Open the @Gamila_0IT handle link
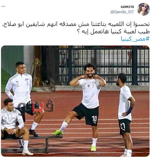The height and width of the screenshot is (158, 154). click(122, 12)
